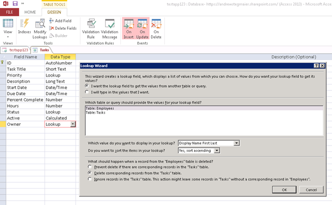The image size is (332, 205).
Task: Click the AutoNumber data type cell
Action: click(x=60, y=63)
